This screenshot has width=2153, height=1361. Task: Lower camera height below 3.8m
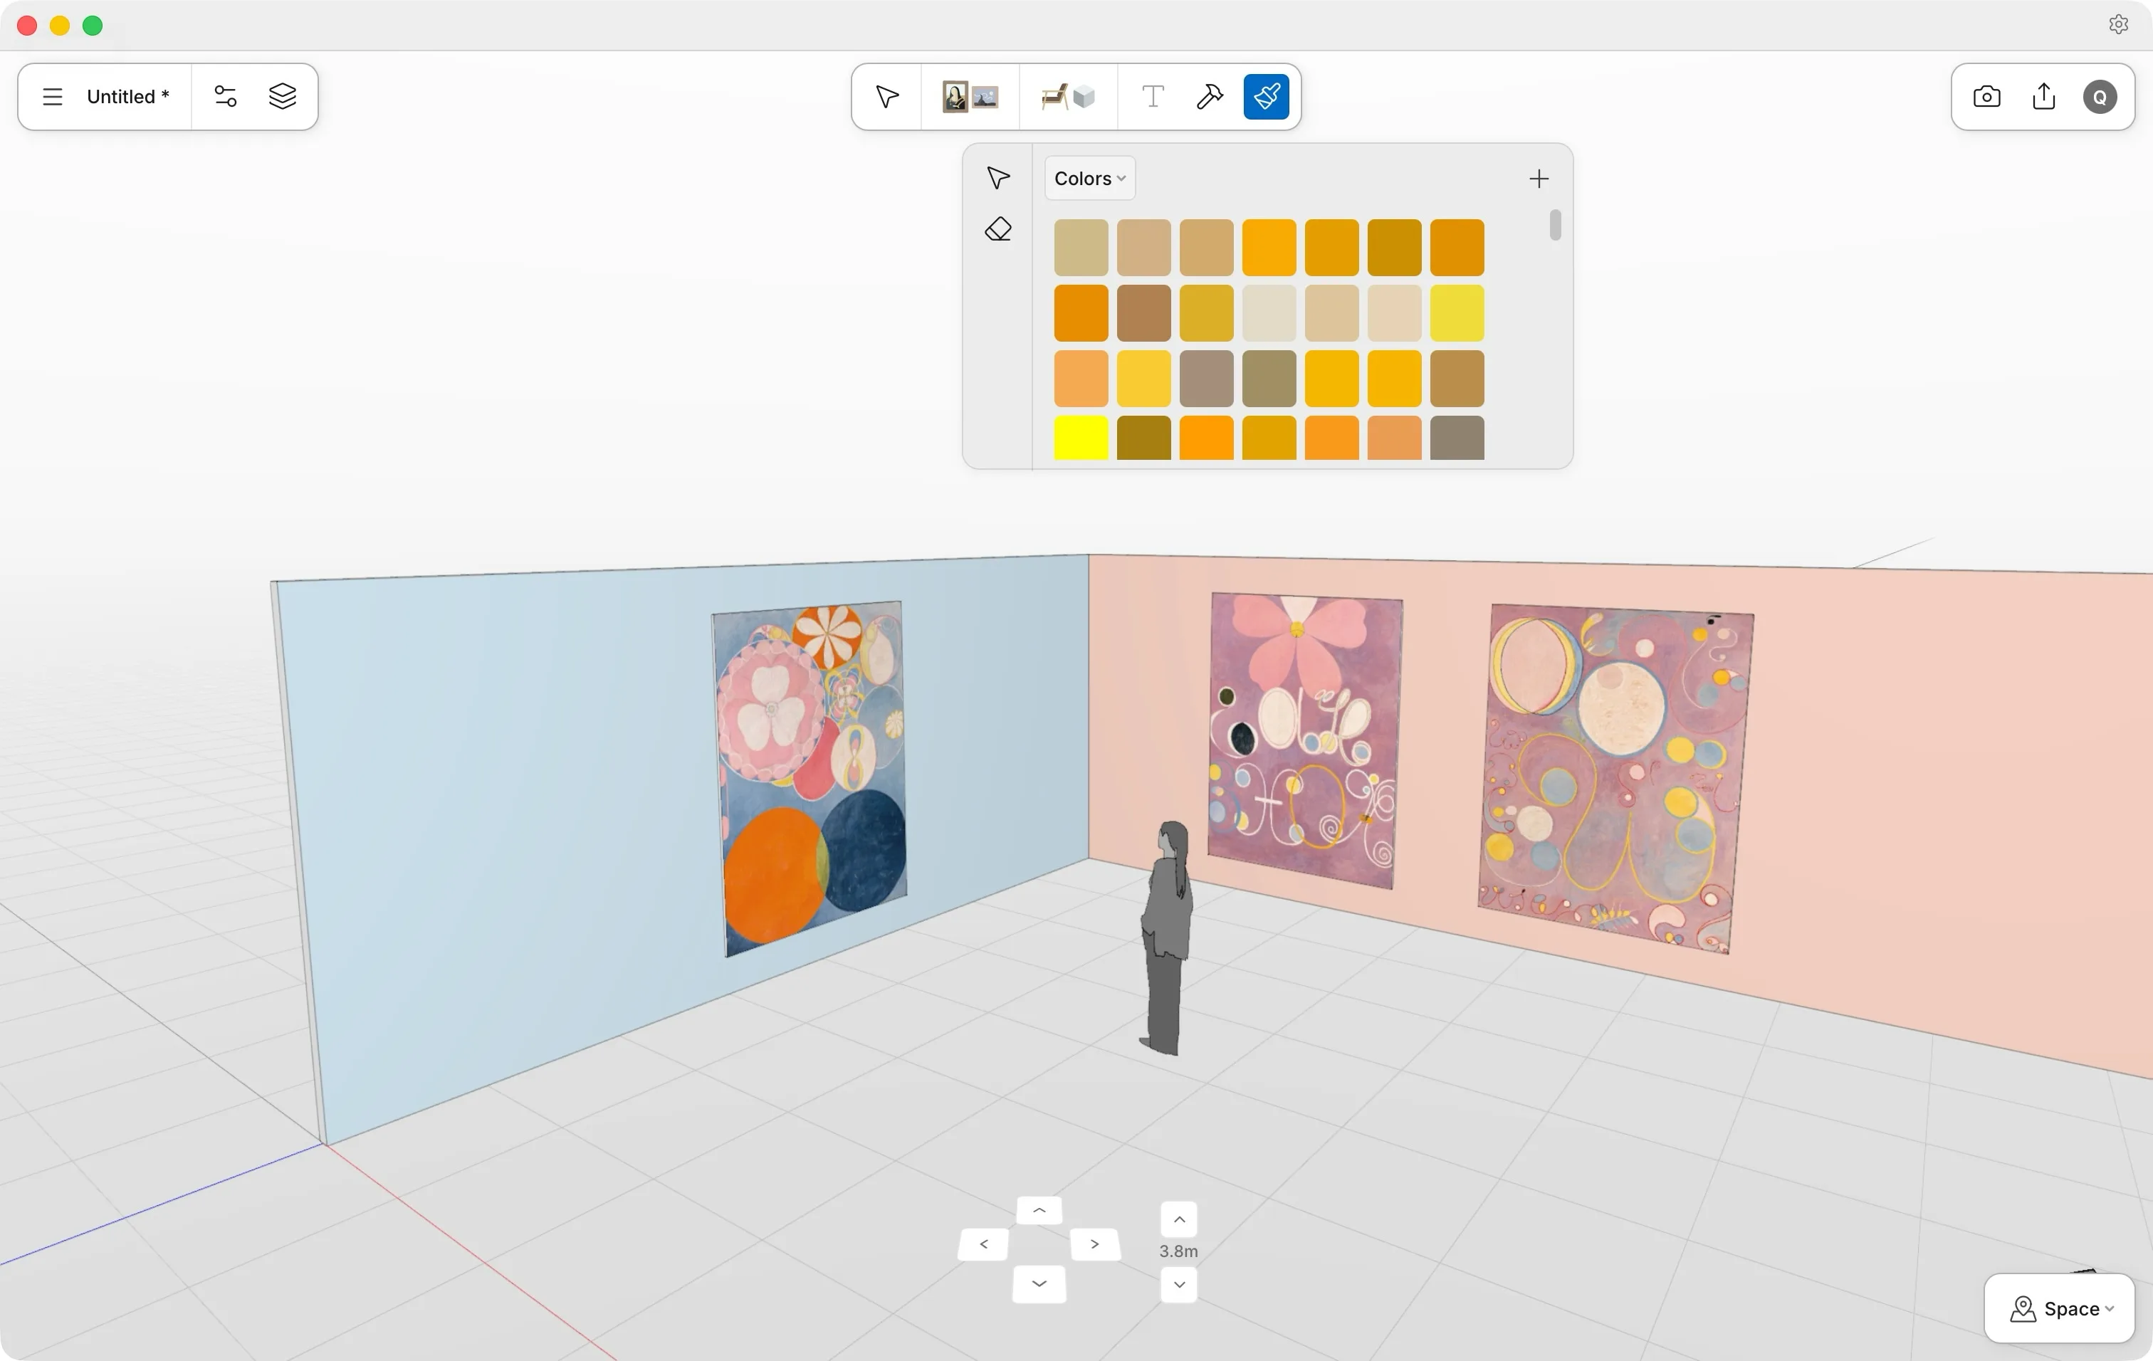tap(1179, 1285)
